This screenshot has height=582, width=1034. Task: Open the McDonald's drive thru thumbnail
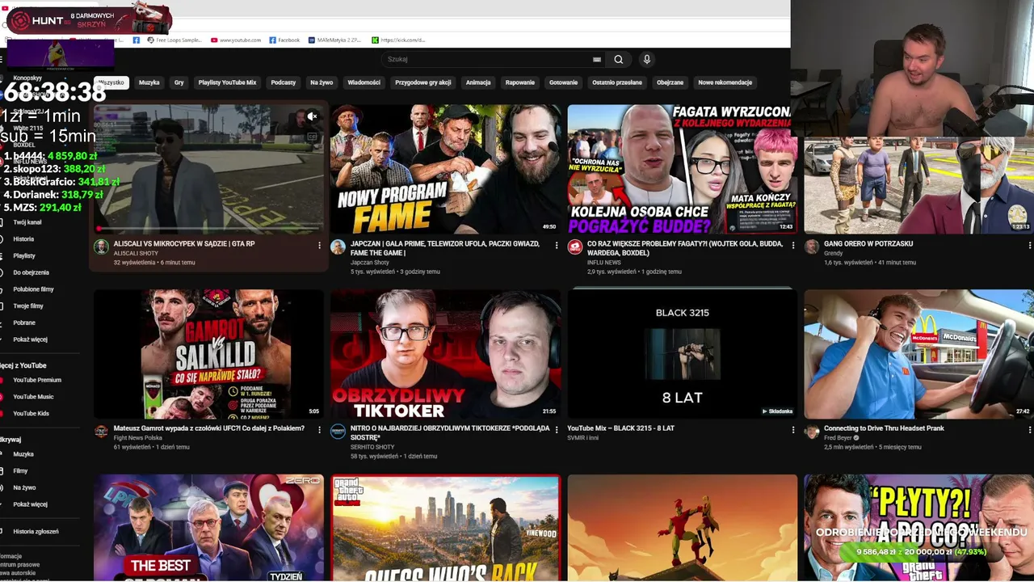(918, 354)
